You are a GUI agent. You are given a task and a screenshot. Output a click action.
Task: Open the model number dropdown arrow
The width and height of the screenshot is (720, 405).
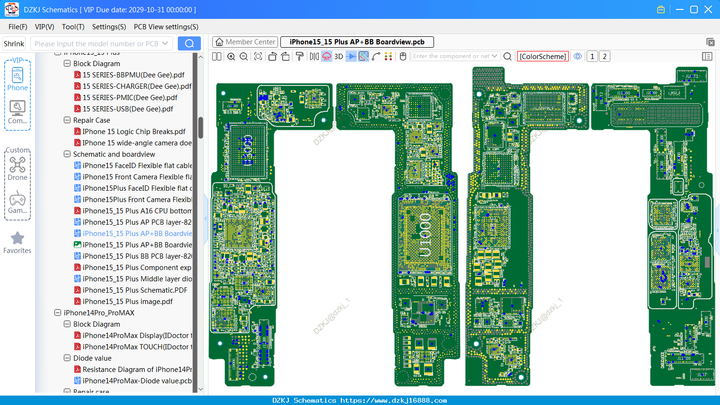[x=165, y=43]
